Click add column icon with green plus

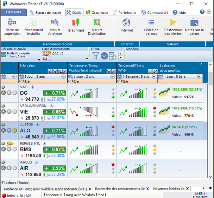point(113,56)
